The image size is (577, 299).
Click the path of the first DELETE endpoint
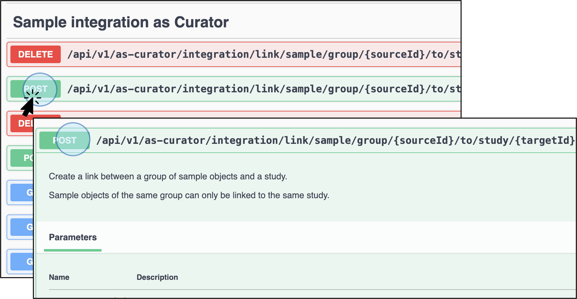(264, 54)
